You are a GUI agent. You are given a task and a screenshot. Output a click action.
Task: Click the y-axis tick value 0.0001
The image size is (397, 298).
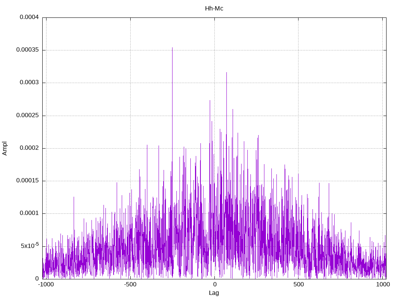click(x=29, y=213)
